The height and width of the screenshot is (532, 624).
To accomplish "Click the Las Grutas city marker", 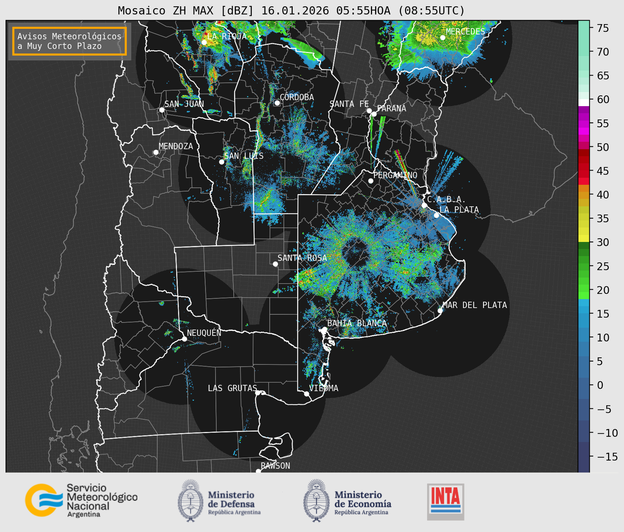I will tap(258, 393).
